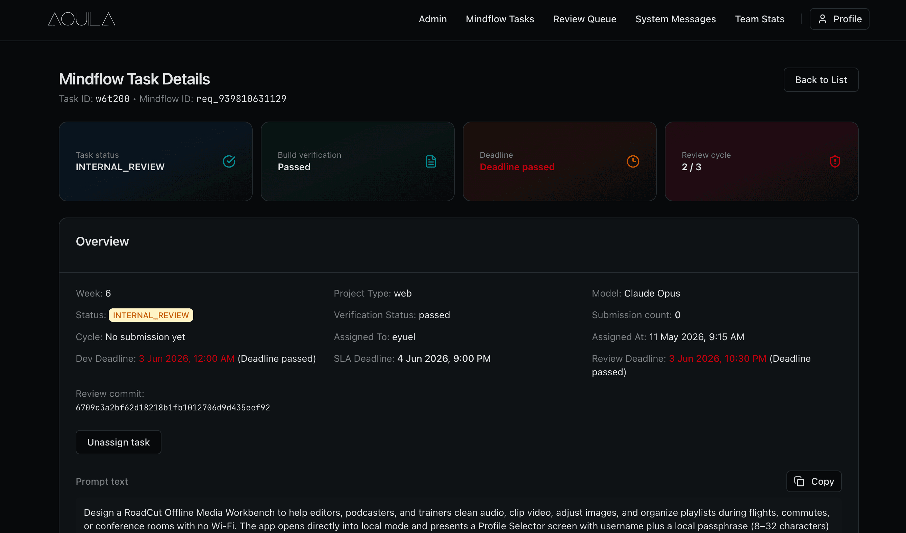Screen dimensions: 906x533
Task: Go to Mindflow Tasks
Action: click(x=500, y=19)
